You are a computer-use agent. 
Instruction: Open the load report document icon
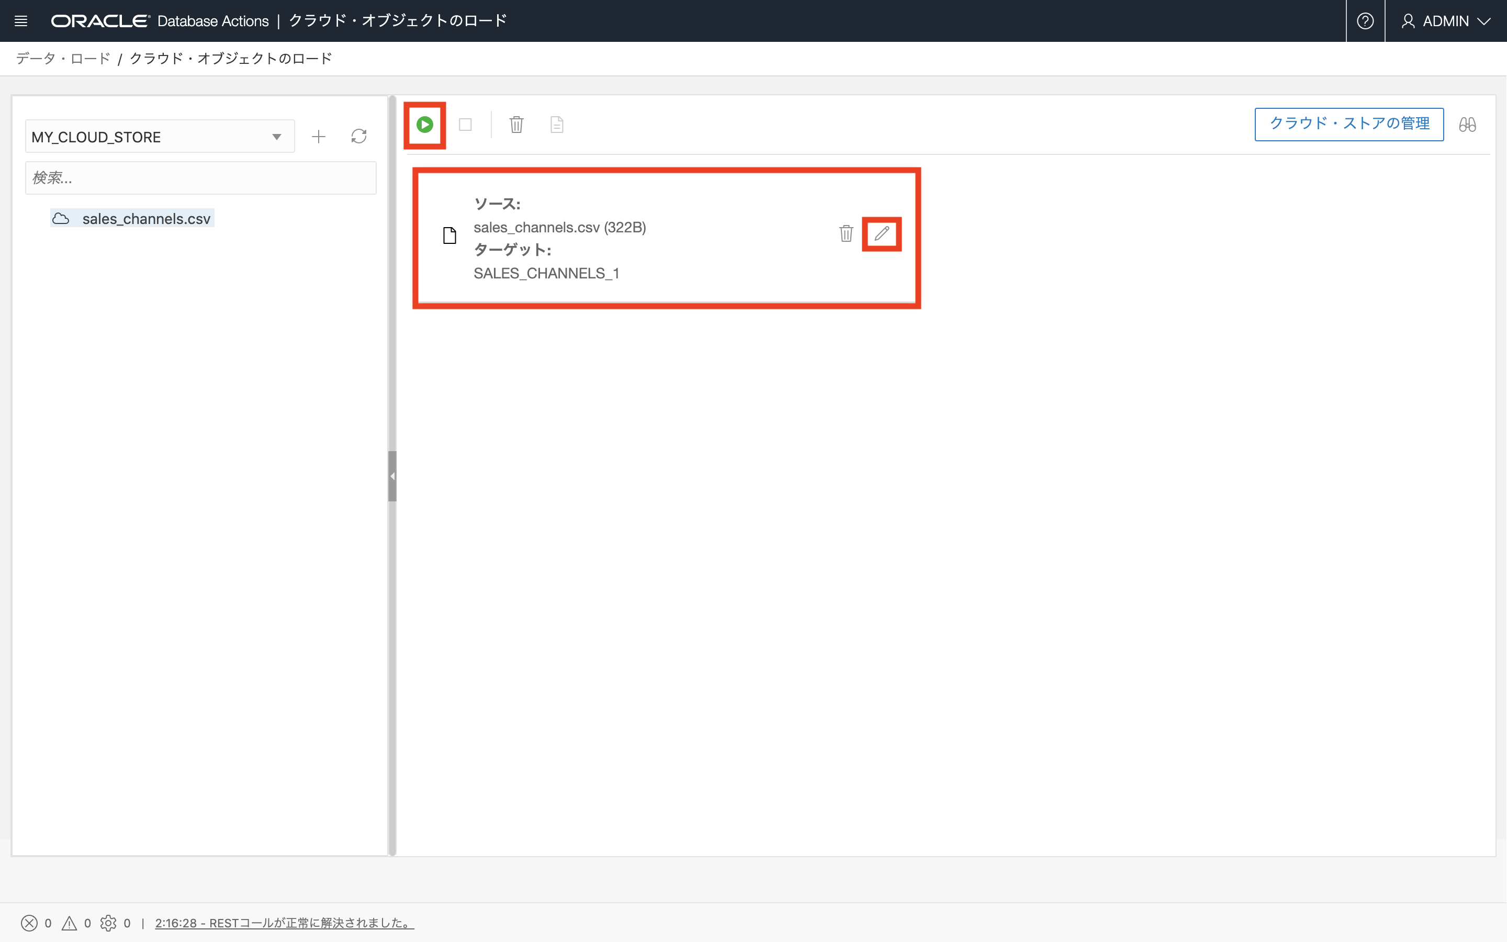coord(557,125)
